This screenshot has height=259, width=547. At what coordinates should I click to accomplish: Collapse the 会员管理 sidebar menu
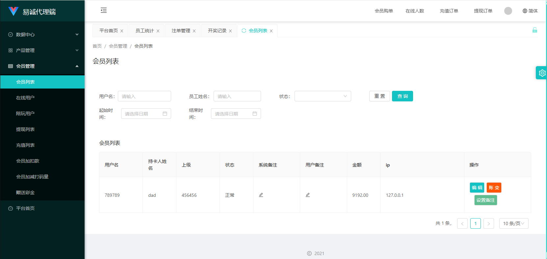(42, 66)
